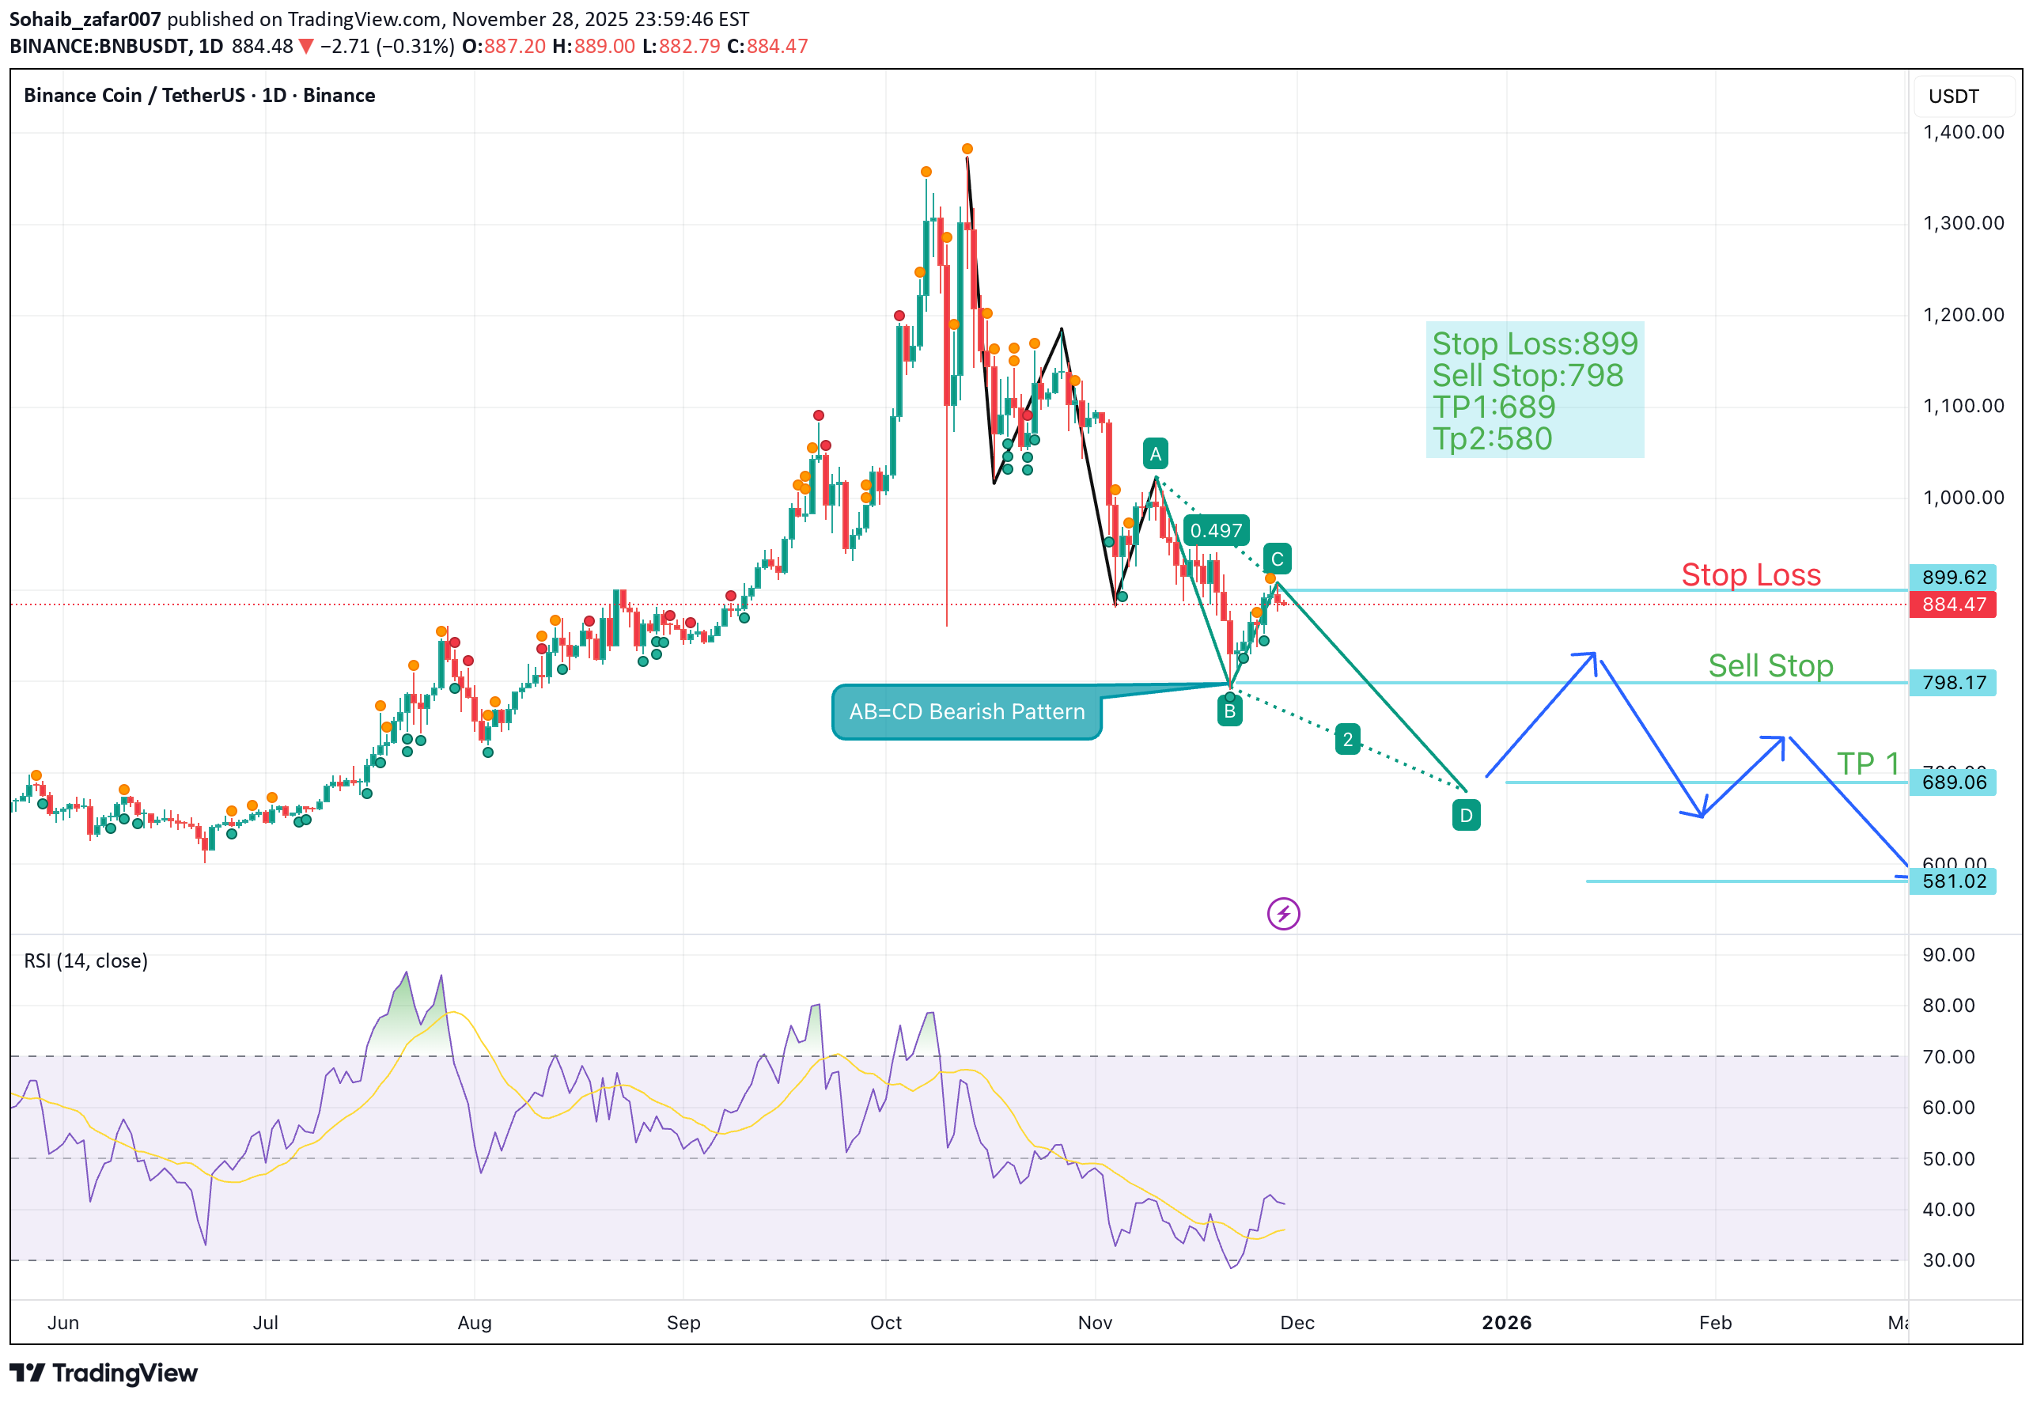2033x1402 pixels.
Task: Click the 689.06 TP 1 price tag
Action: point(1952,782)
